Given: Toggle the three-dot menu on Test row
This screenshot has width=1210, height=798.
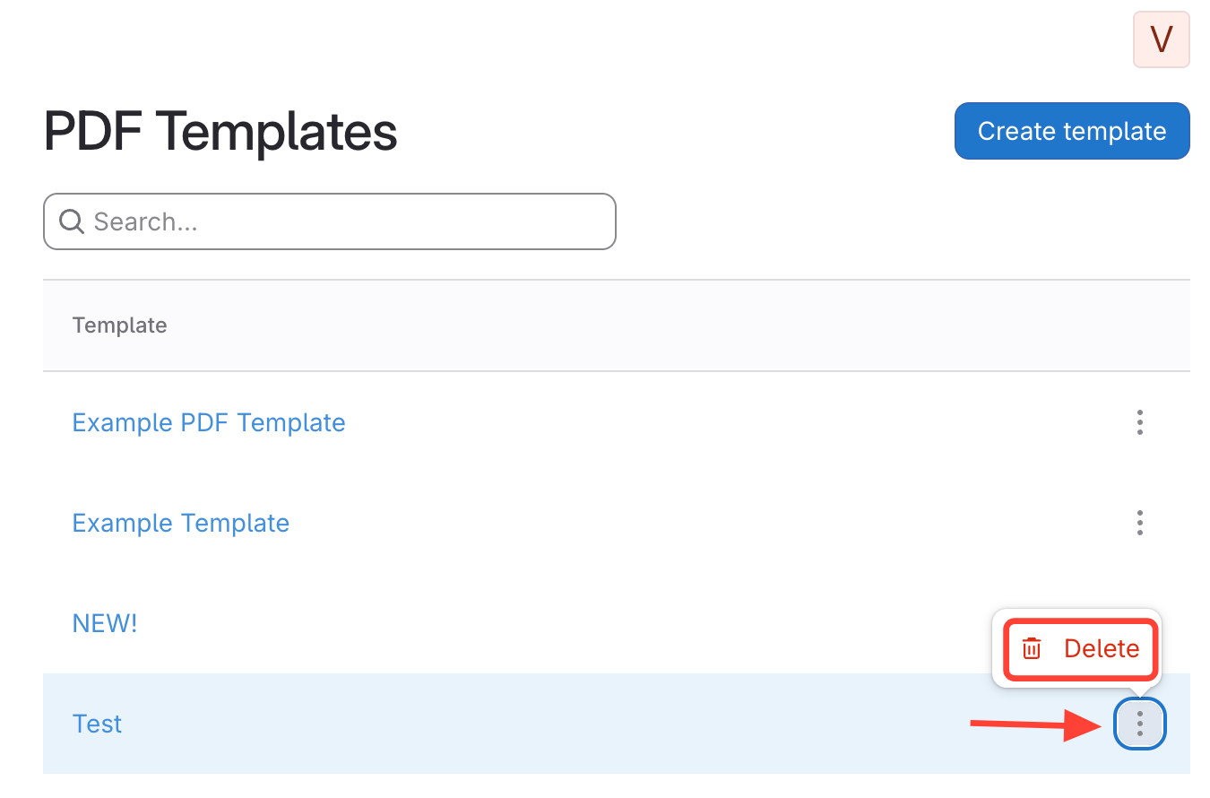Looking at the screenshot, I should pos(1139,723).
